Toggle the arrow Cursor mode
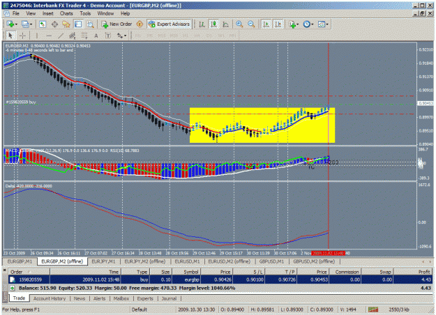Screen dimensions: 436x315 coord(10,36)
